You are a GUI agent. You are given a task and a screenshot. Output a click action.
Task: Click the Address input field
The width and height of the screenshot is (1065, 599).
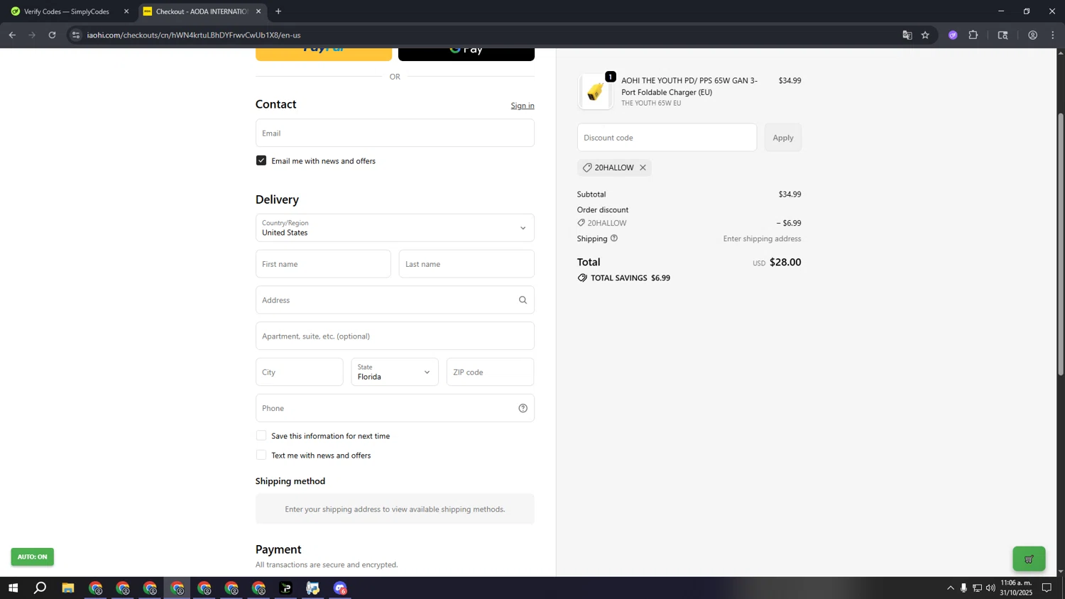pyautogui.click(x=395, y=300)
